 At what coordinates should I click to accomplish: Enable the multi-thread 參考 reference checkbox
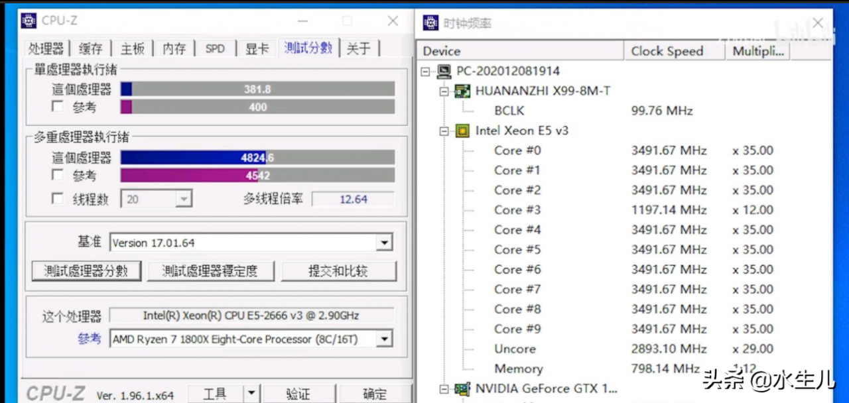[x=58, y=175]
